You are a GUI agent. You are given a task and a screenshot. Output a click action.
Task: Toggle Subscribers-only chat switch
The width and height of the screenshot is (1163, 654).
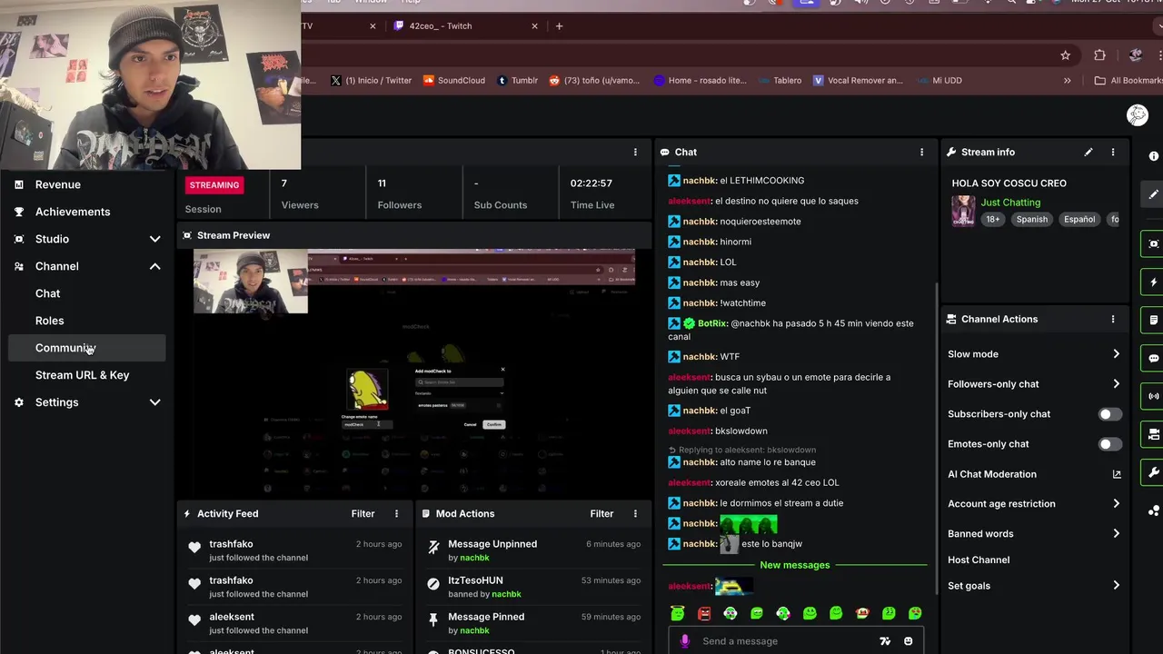click(1109, 414)
